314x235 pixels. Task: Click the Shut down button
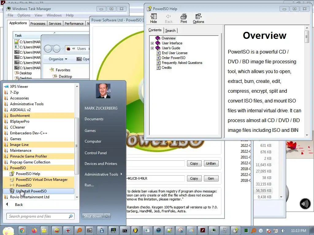click(93, 216)
